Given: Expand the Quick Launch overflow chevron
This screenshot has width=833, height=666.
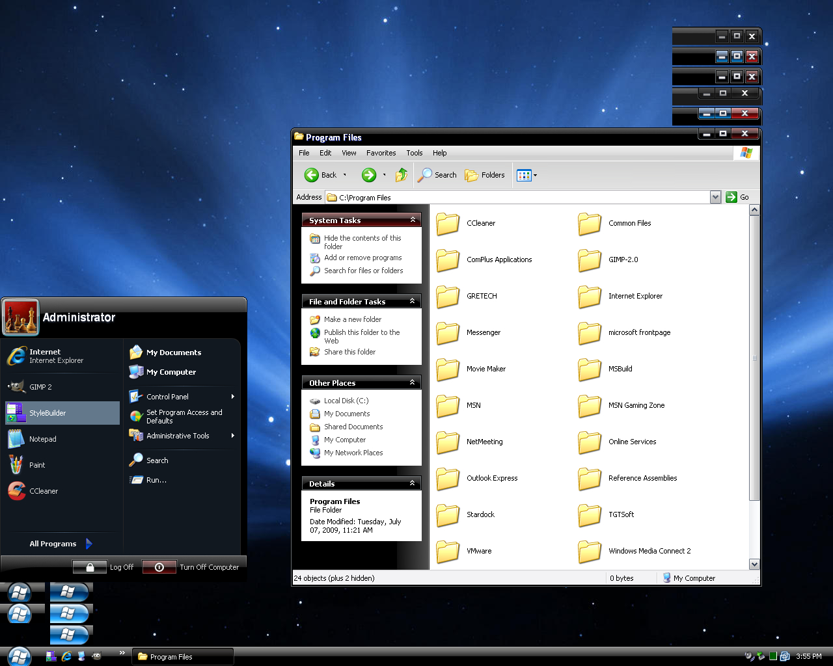Looking at the screenshot, I should pyautogui.click(x=122, y=652).
